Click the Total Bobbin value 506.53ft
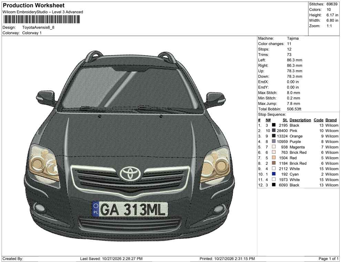341x262 pixels. 294,109
